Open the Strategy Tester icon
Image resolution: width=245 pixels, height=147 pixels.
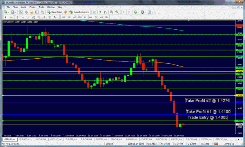[x=42, y=12]
